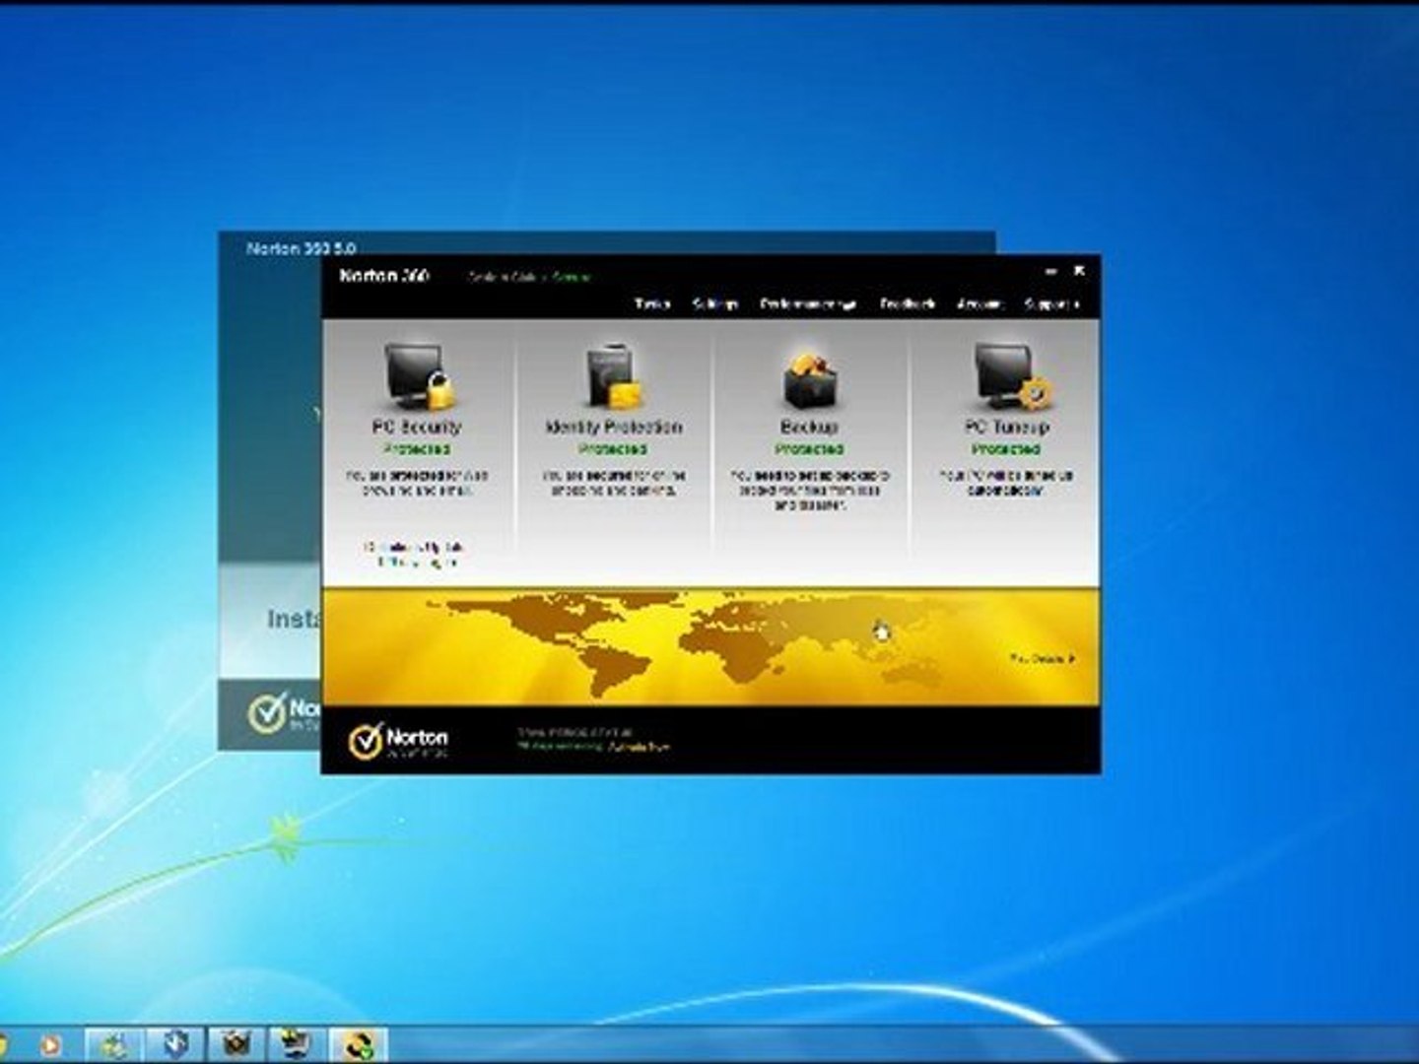This screenshot has height=1064, width=1419.
Task: Select the Identity Protection heading
Action: (x=614, y=427)
